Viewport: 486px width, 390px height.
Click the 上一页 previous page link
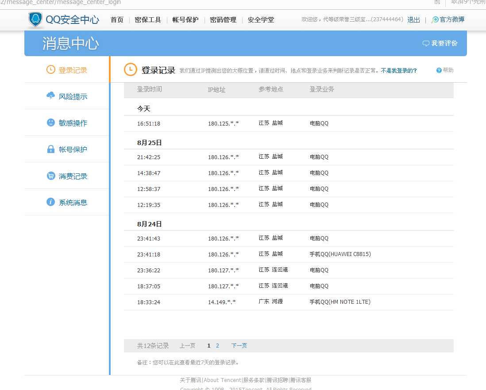[x=188, y=346]
